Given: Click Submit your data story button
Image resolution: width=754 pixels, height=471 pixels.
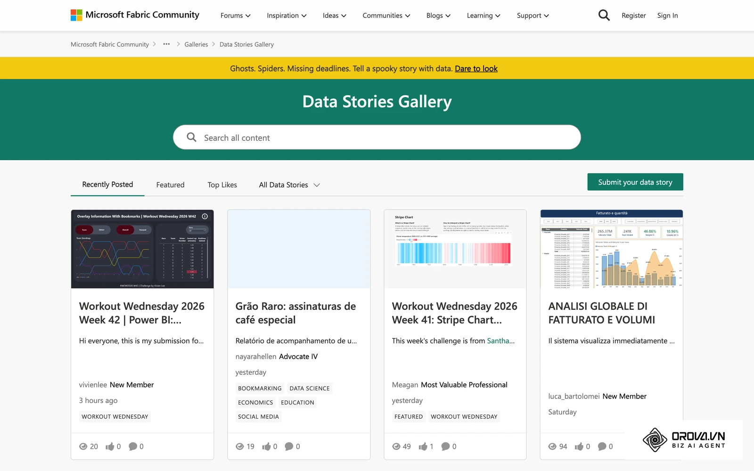Looking at the screenshot, I should [x=635, y=182].
